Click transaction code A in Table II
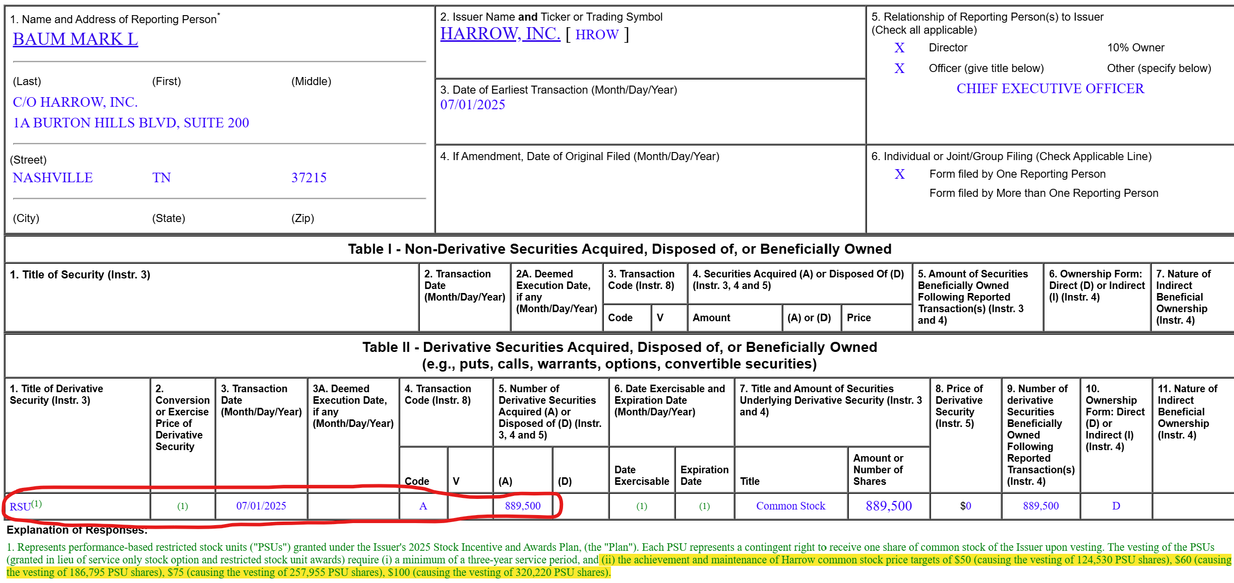Viewport: 1234px width, 583px height. [423, 506]
